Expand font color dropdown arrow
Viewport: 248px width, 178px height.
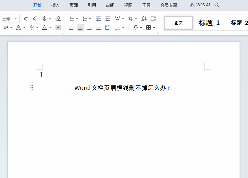50,28
